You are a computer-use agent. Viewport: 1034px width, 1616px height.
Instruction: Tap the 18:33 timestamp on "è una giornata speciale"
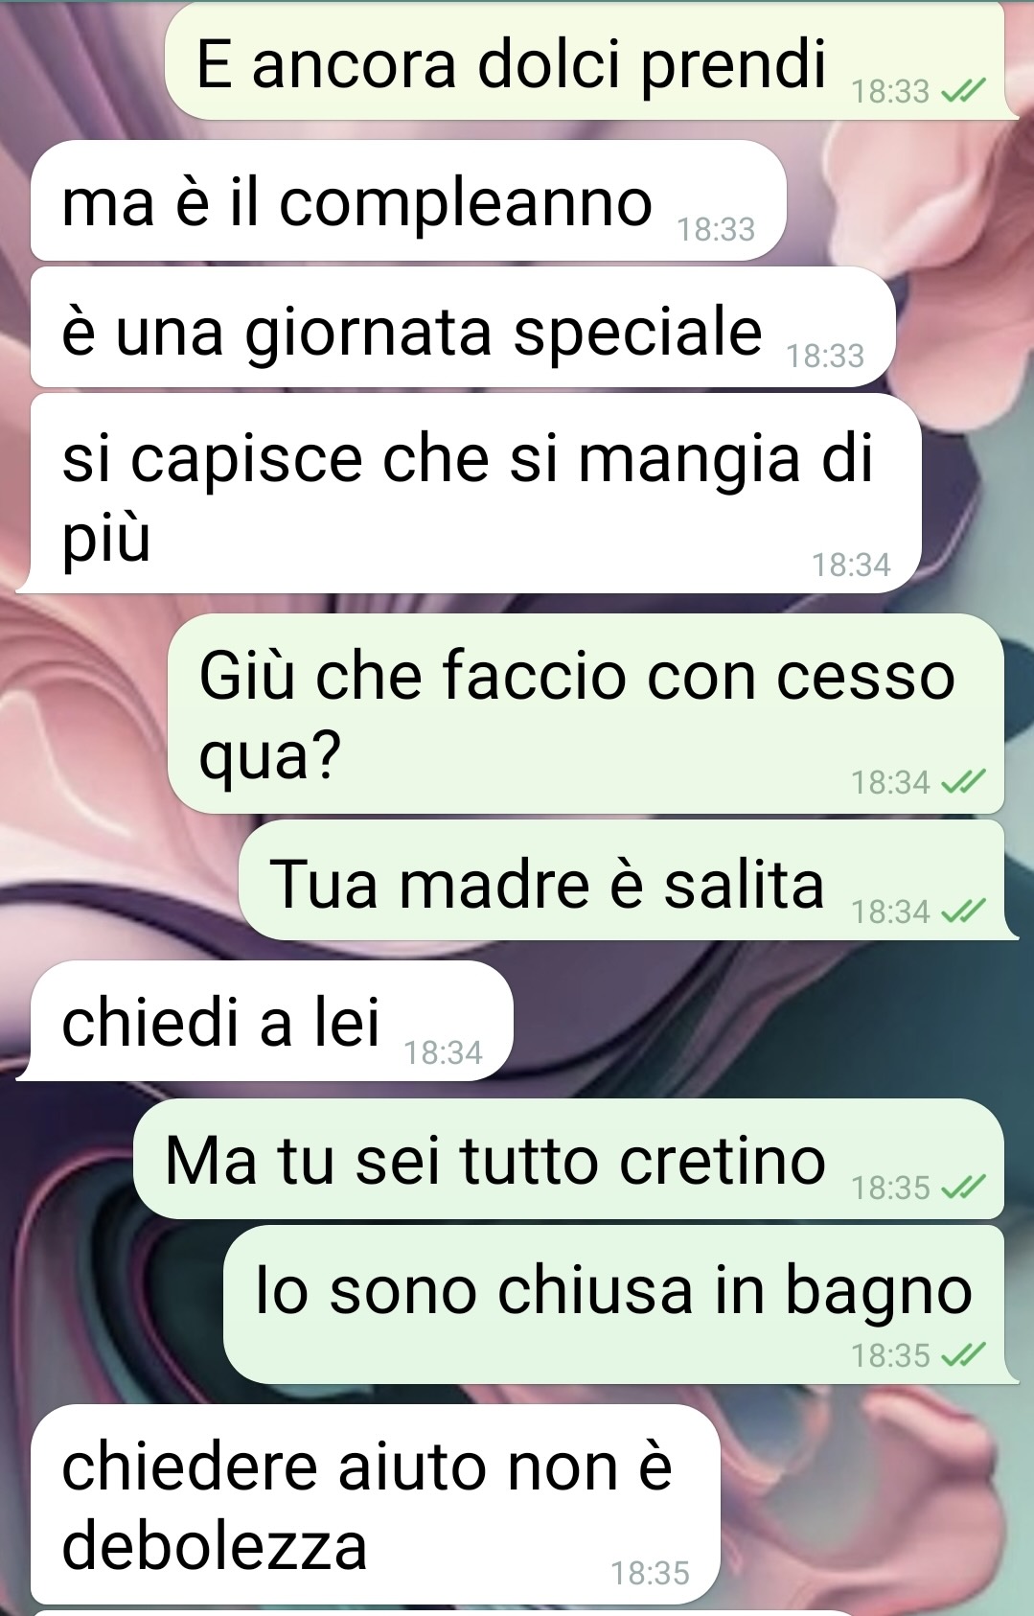(825, 357)
